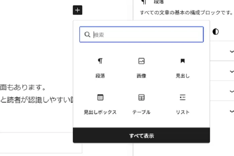Insert a 画像 image block
The height and width of the screenshot is (156, 234).
tap(141, 68)
